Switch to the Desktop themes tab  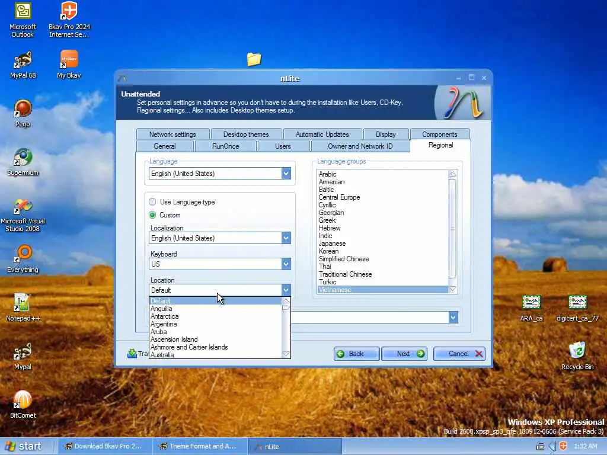246,134
